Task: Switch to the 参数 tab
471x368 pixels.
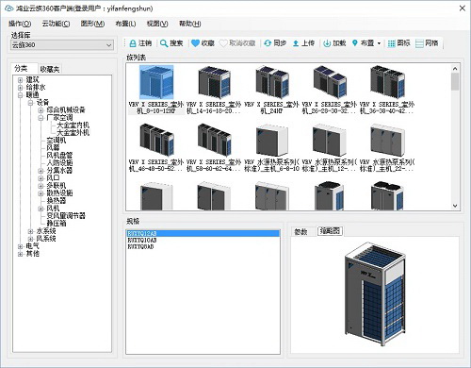Action: 300,232
